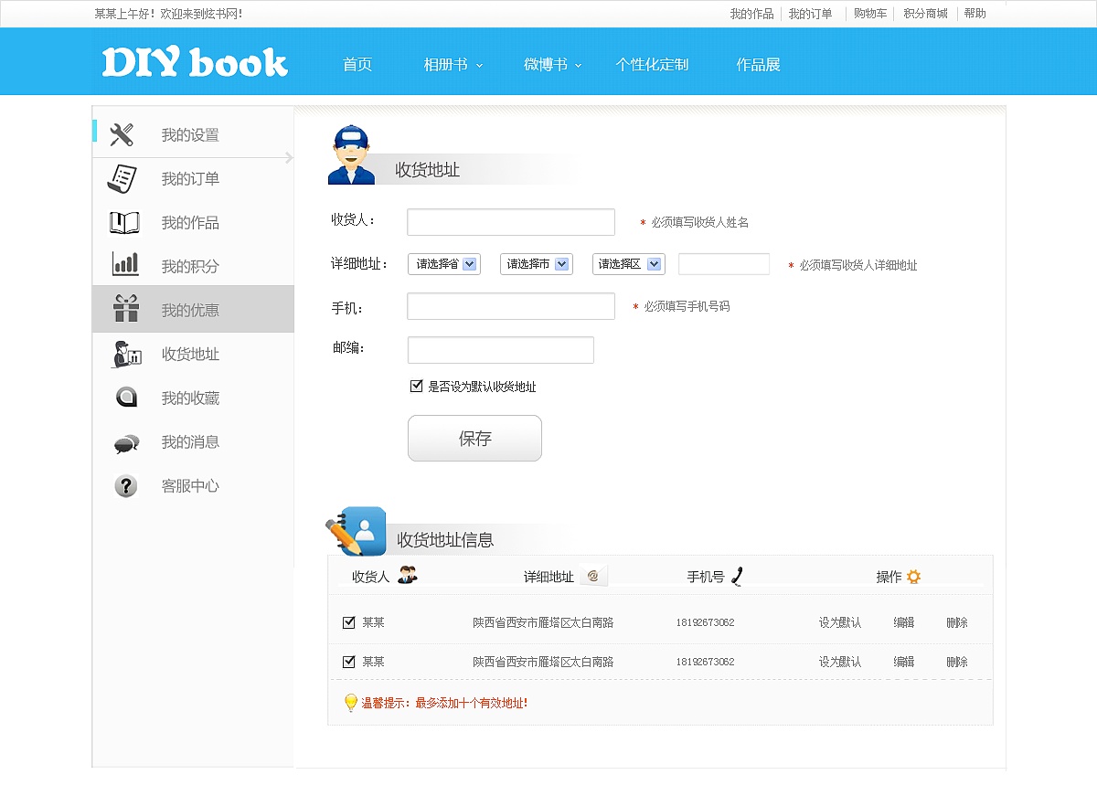Click the people icon next to the 收货人 column
Viewport: 1097px width, 796px height.
pyautogui.click(x=408, y=576)
